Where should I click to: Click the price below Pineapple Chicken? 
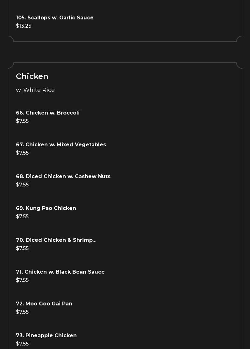(x=22, y=344)
